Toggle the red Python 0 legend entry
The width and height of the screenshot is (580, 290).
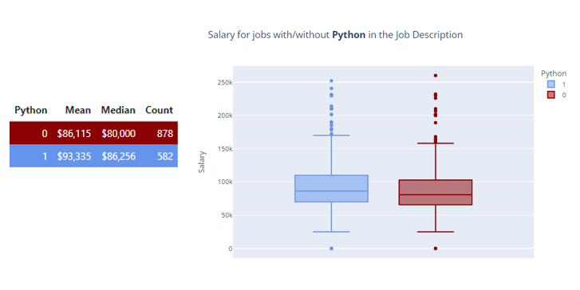point(556,95)
